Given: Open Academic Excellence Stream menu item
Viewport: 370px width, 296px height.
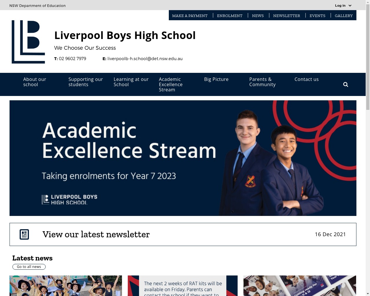Looking at the screenshot, I should pos(171,84).
